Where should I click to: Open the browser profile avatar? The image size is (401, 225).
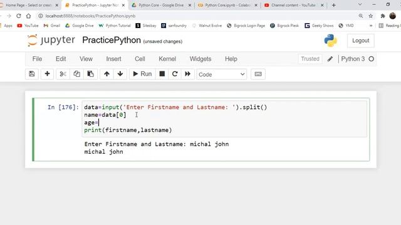click(393, 16)
